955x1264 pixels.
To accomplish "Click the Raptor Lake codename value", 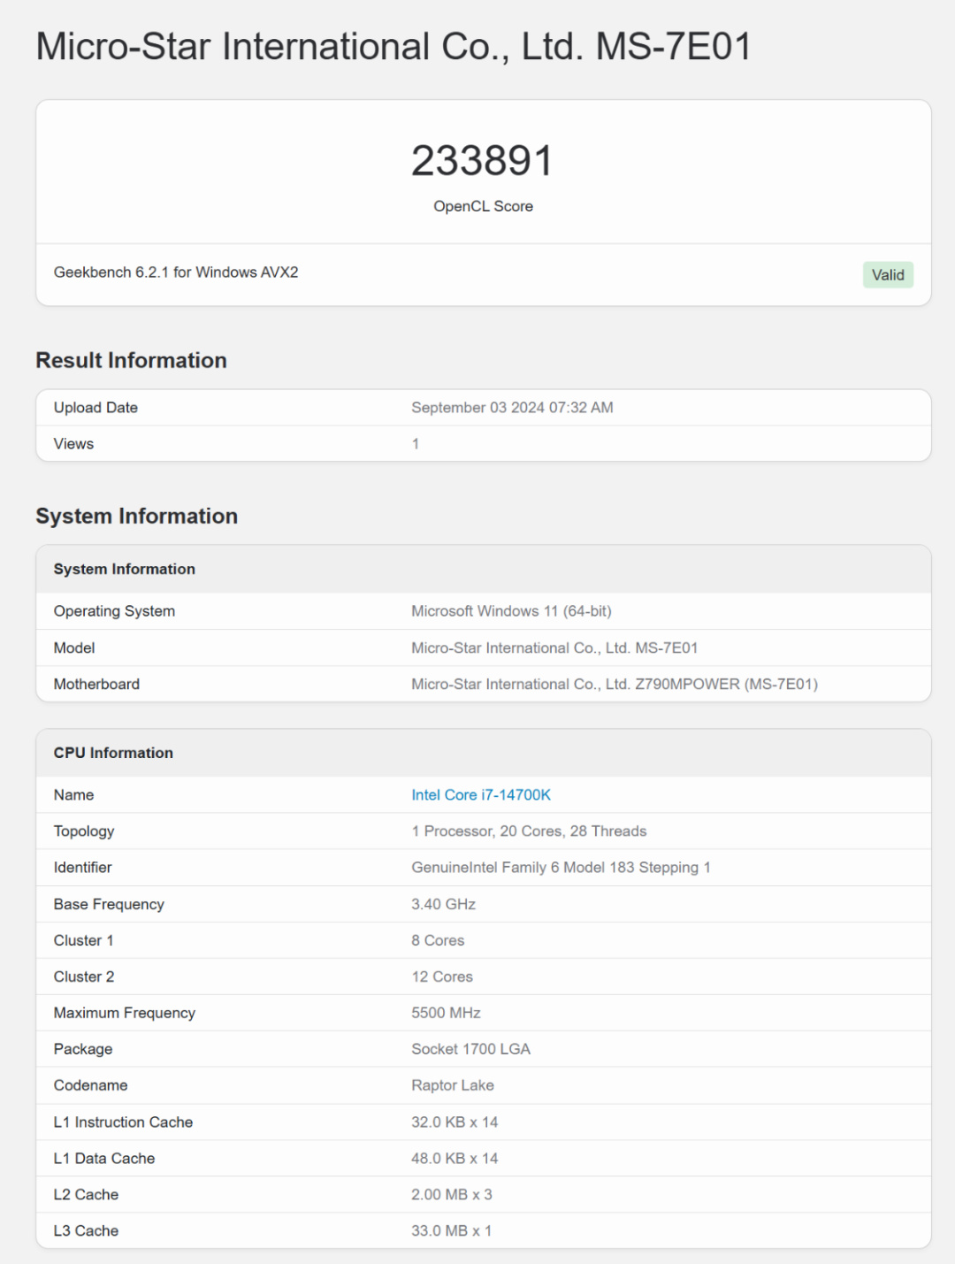I will [452, 1085].
